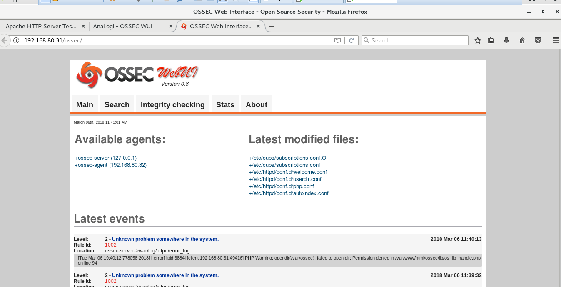Open 'Unknown problem' link of the 11:40:13 event
This screenshot has height=287, width=561.
click(x=165, y=239)
